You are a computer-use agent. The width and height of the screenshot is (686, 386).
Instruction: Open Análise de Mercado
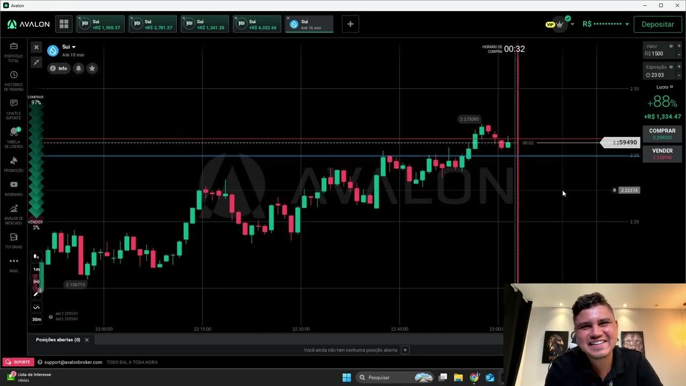13,212
